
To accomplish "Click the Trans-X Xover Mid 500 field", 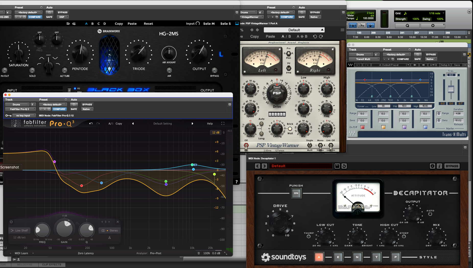I will pyautogui.click(x=404, y=106).
